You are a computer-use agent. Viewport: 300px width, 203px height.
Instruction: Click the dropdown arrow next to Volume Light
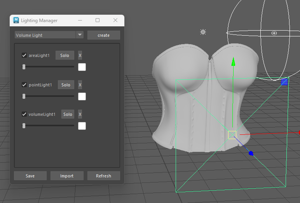(x=80, y=35)
